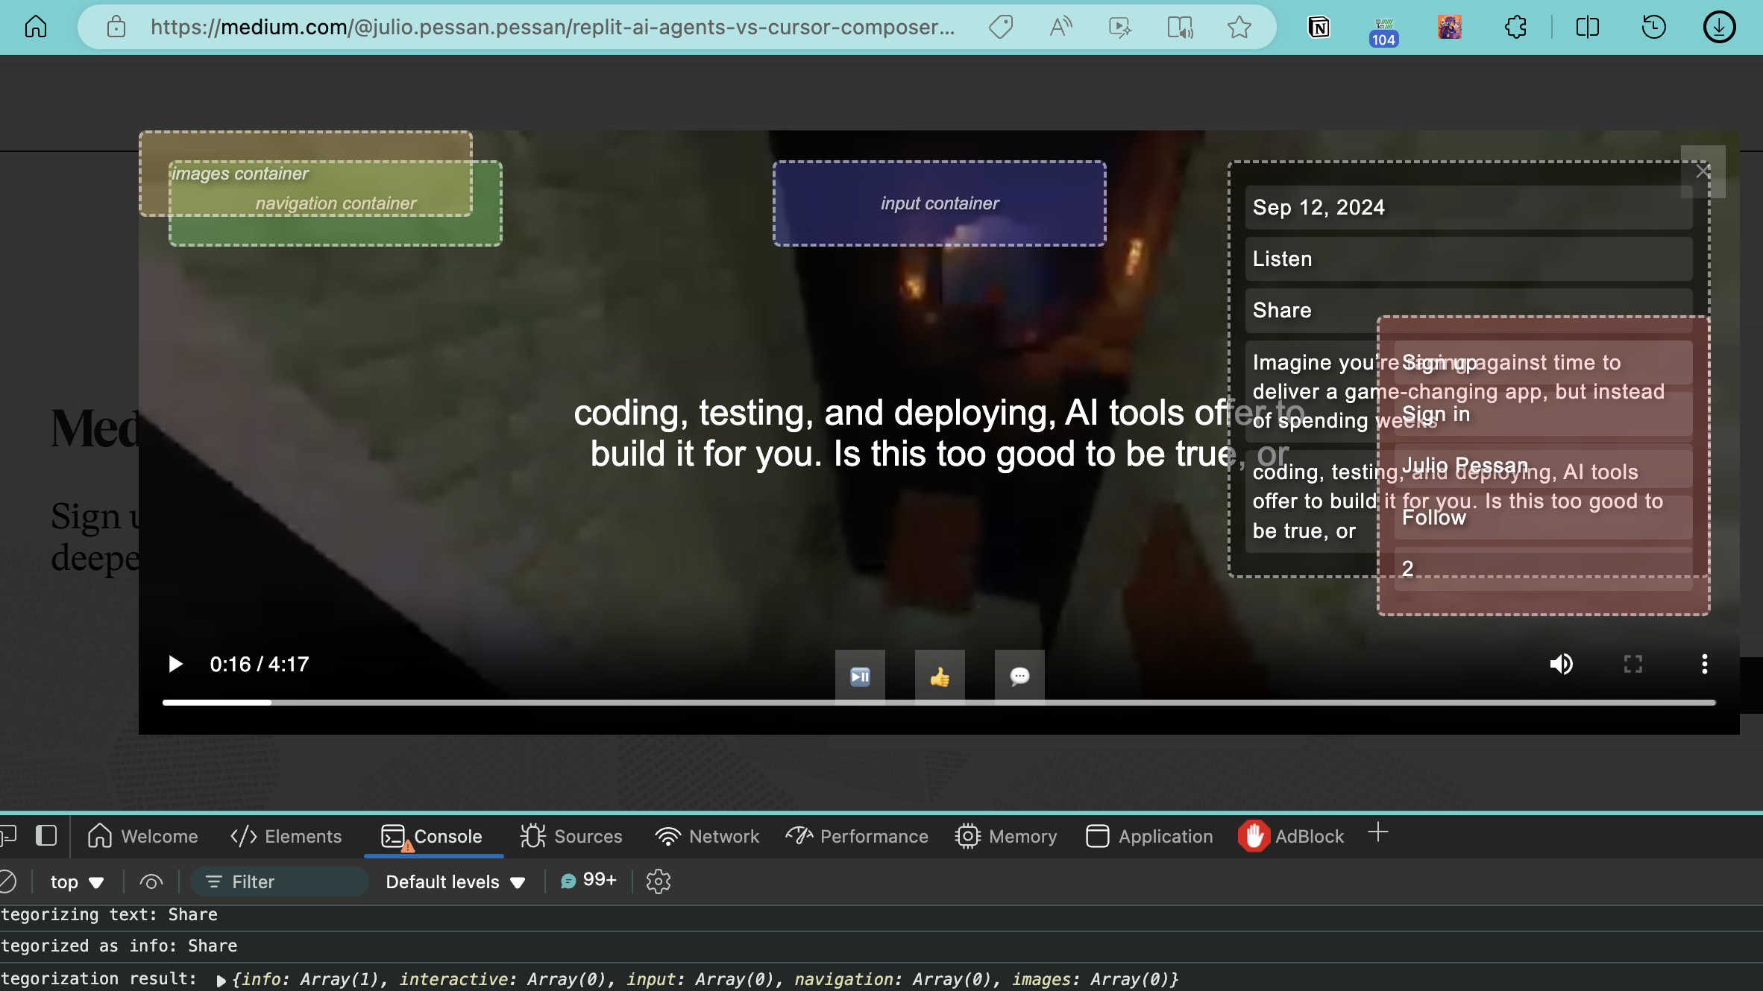Click the Follow button in overlay
This screenshot has width=1763, height=991.
tap(1433, 517)
